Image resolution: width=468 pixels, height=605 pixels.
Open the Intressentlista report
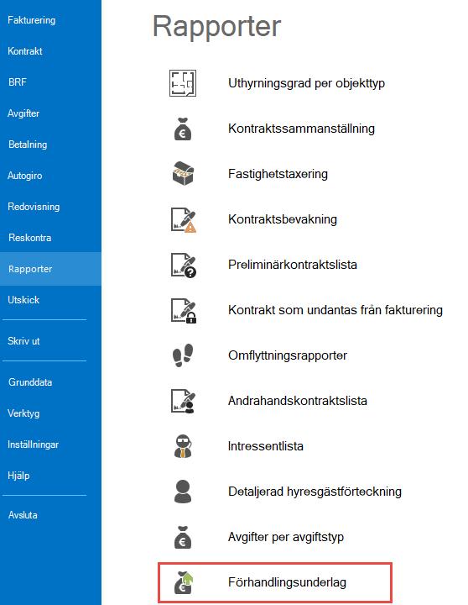point(265,446)
